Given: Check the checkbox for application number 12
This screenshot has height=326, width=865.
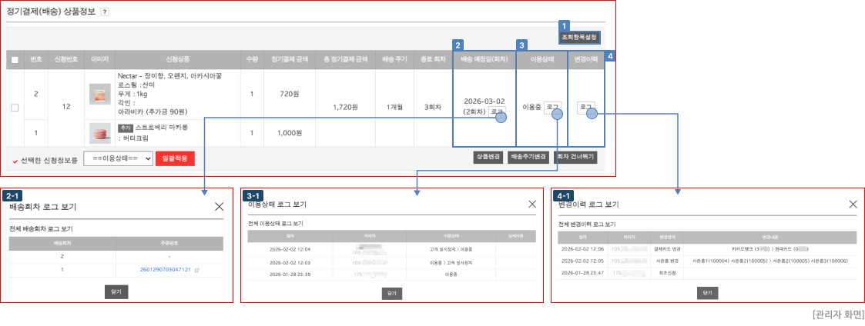Looking at the screenshot, I should point(15,108).
